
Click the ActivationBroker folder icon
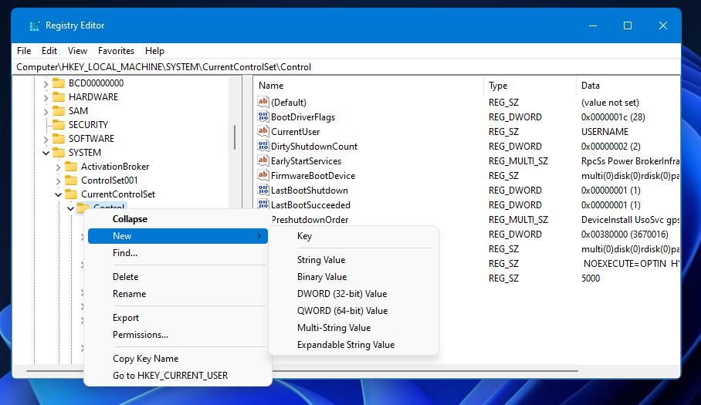[71, 167]
